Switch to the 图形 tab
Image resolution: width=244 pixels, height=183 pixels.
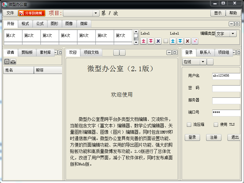pyautogui.click(x=54, y=24)
